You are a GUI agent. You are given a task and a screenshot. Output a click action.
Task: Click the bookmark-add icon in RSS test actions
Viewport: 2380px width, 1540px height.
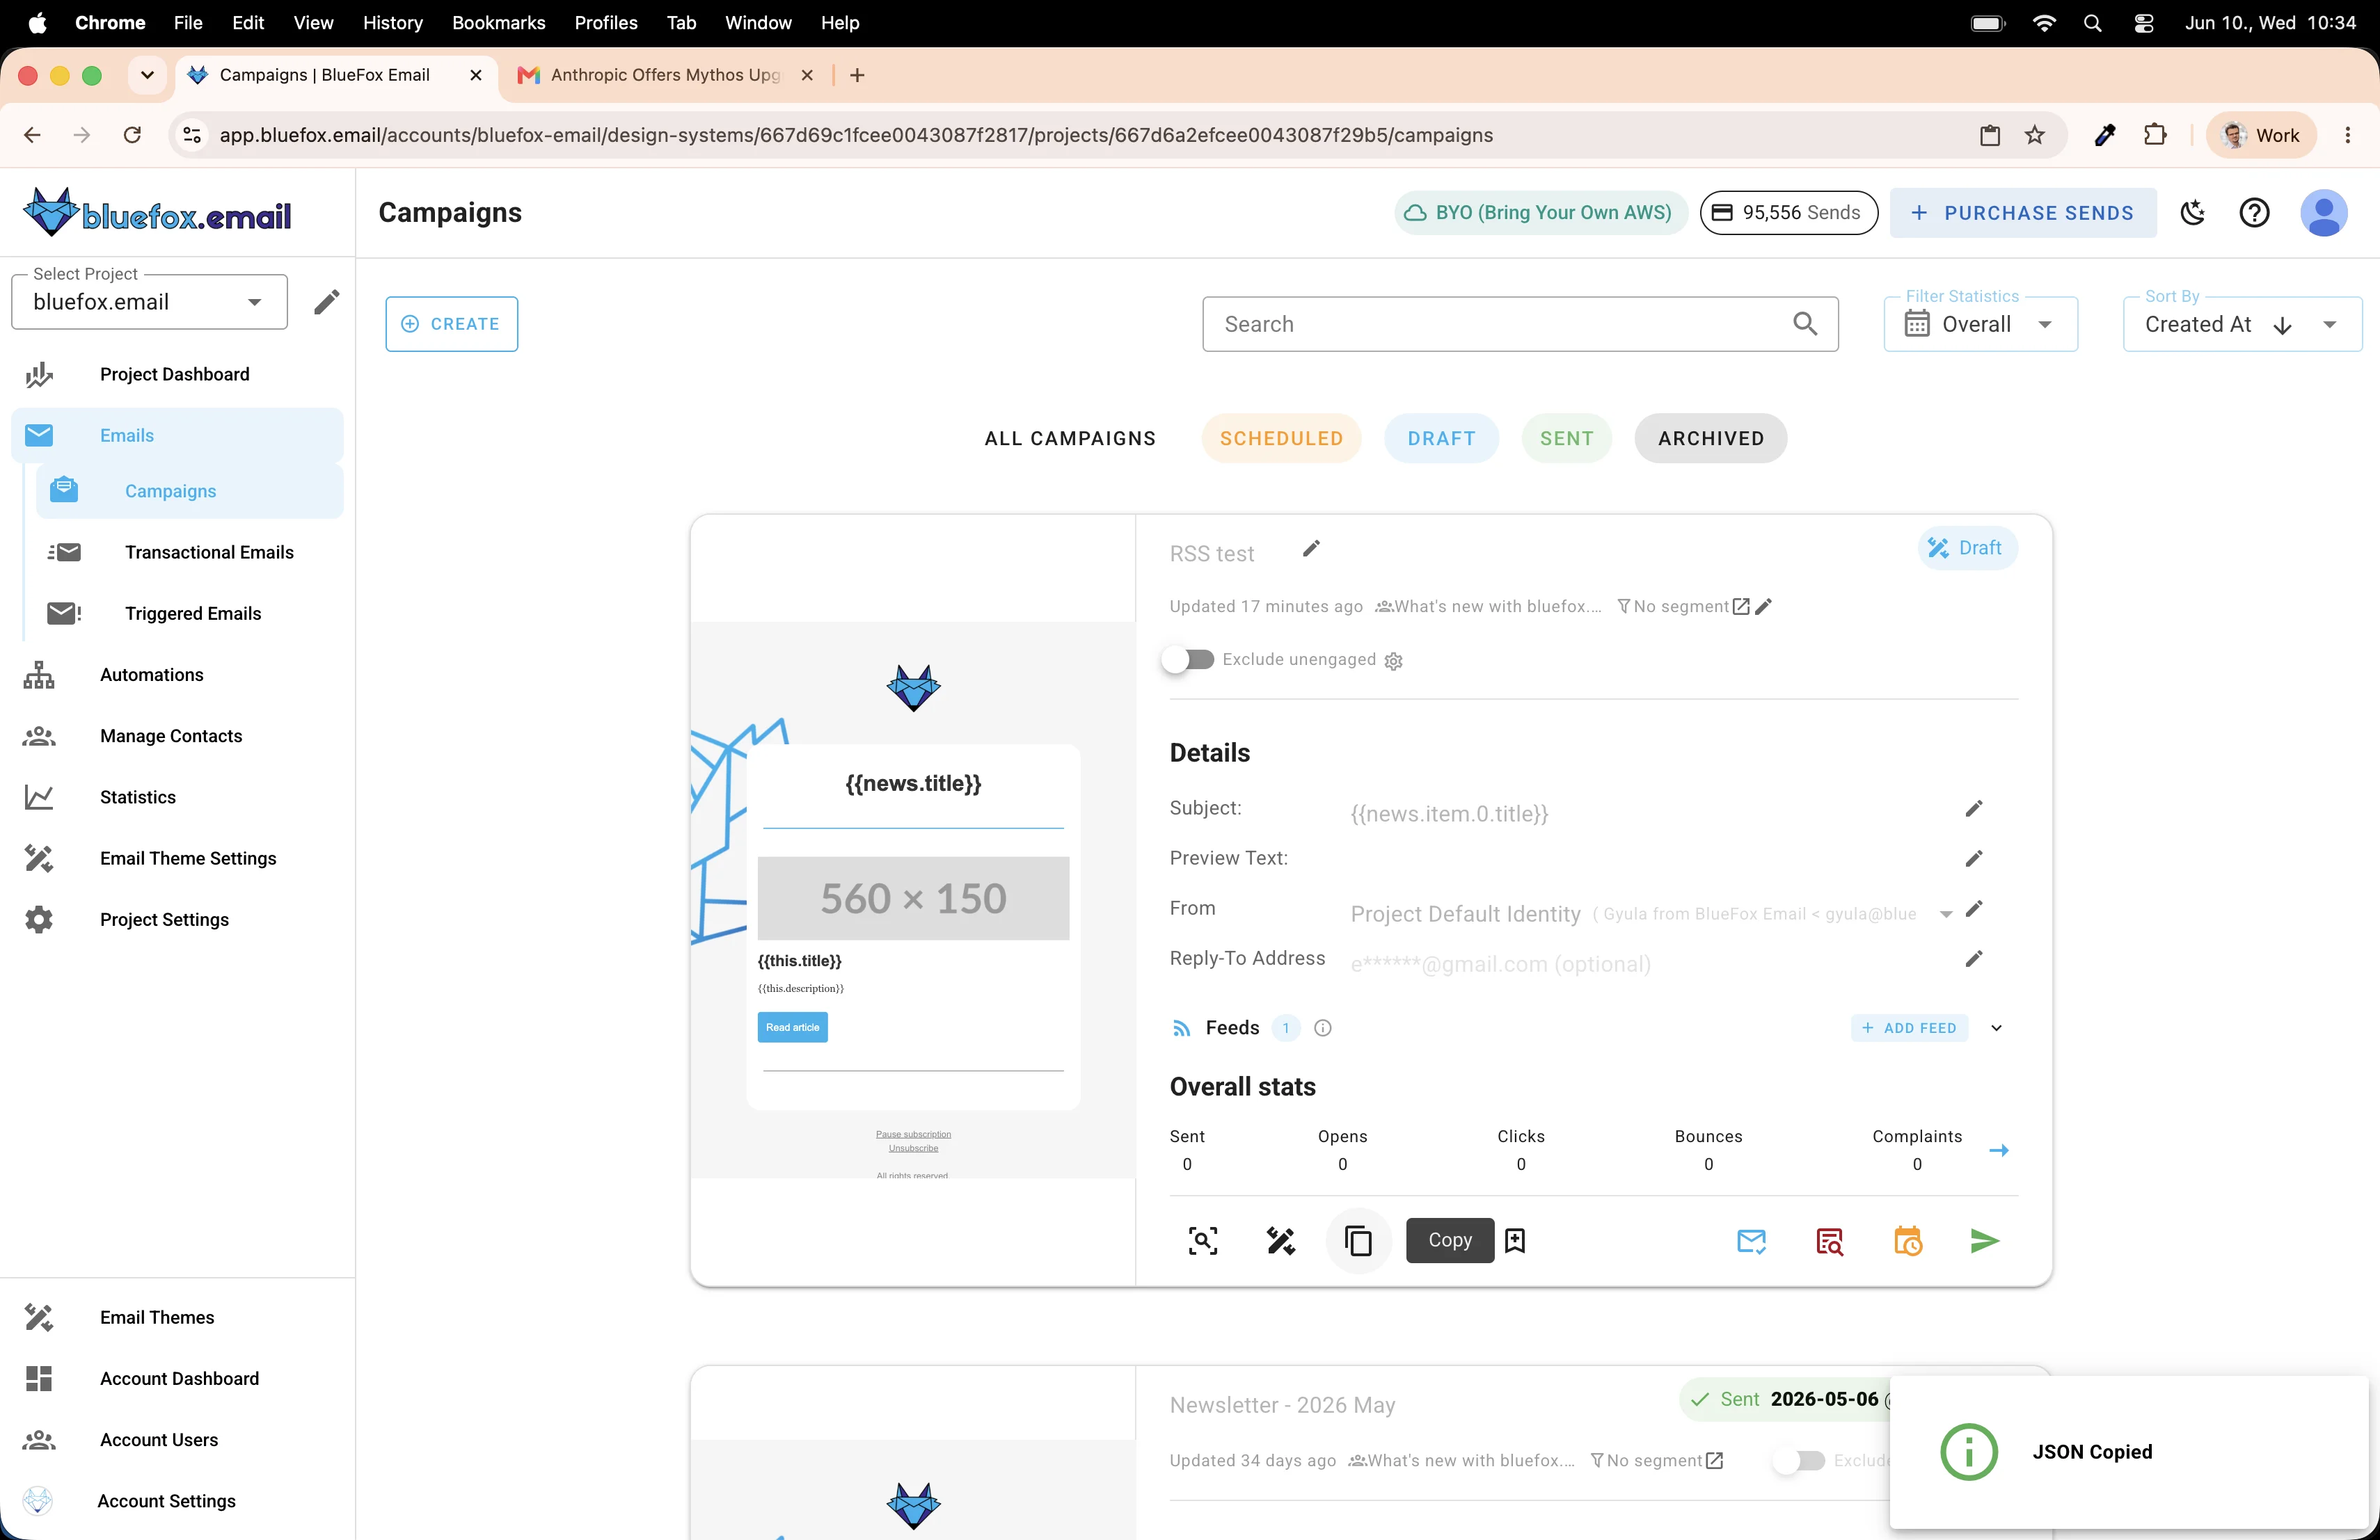click(x=1515, y=1240)
